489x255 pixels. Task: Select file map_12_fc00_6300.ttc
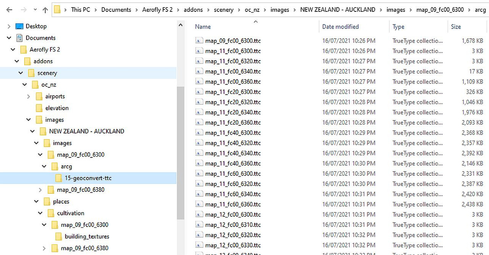233,215
